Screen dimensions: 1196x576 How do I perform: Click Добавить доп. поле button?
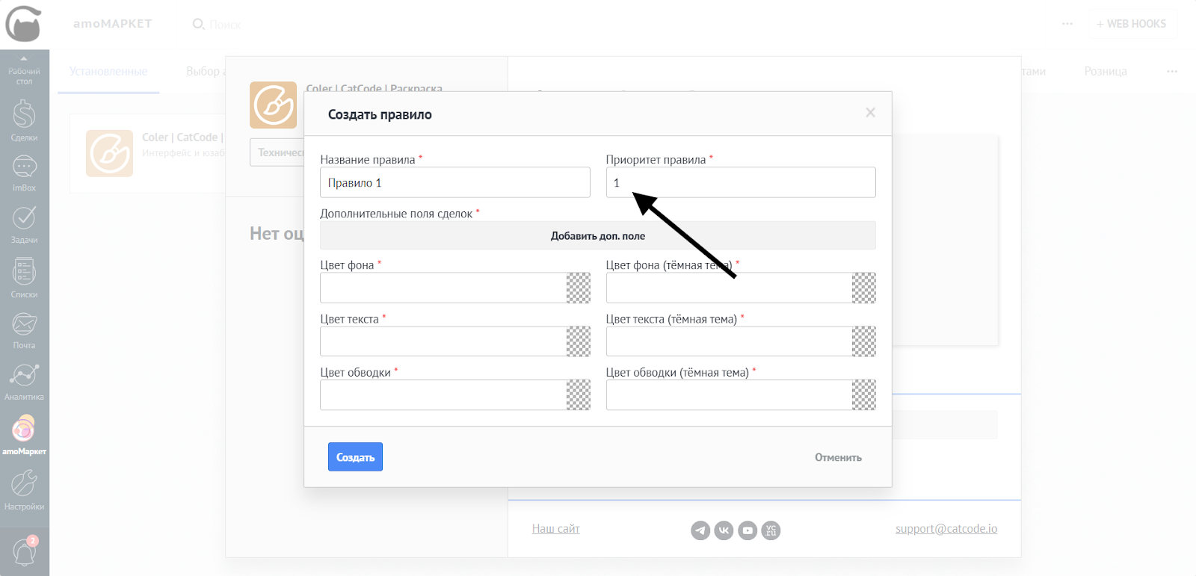[597, 236]
